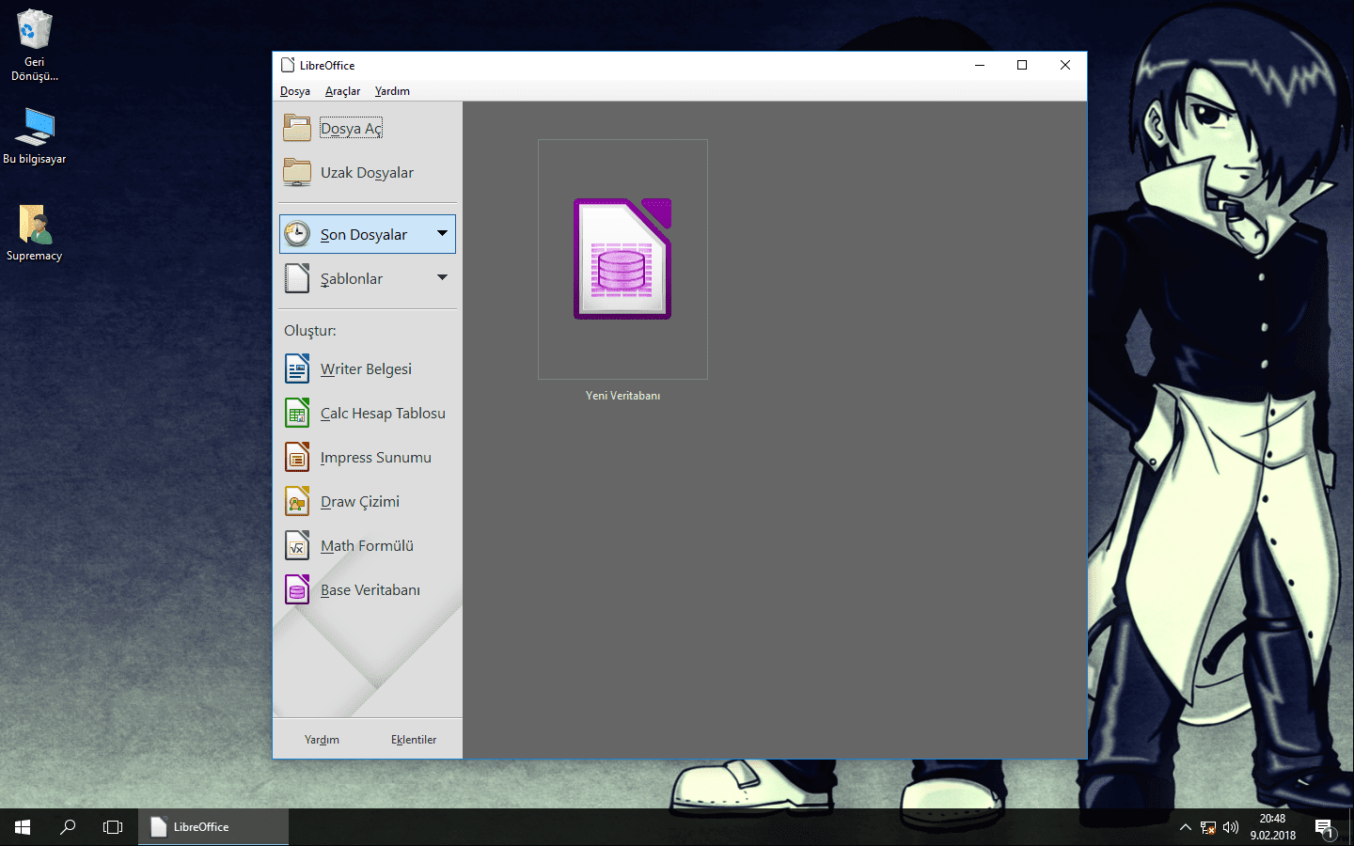Click the Şablonlar label
This screenshot has height=846, width=1354.
coord(352,279)
